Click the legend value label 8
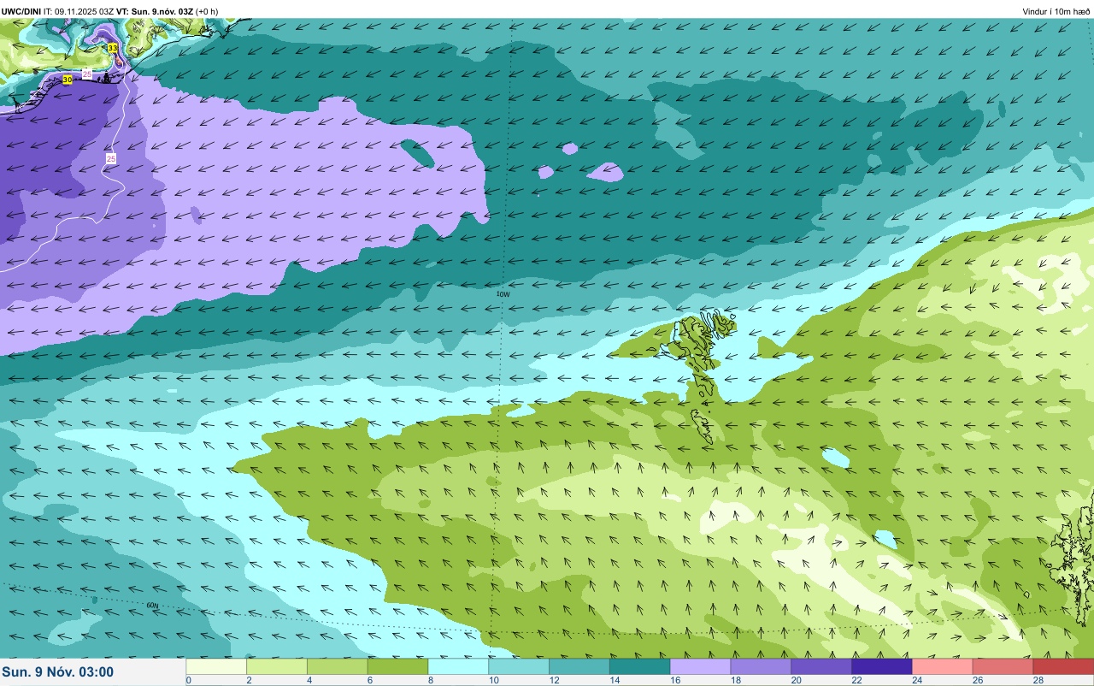The height and width of the screenshot is (686, 1094). point(431,680)
